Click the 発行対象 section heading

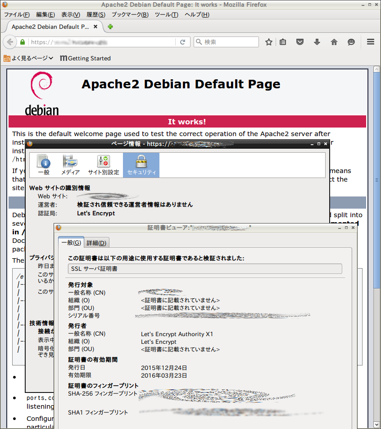pos(81,285)
